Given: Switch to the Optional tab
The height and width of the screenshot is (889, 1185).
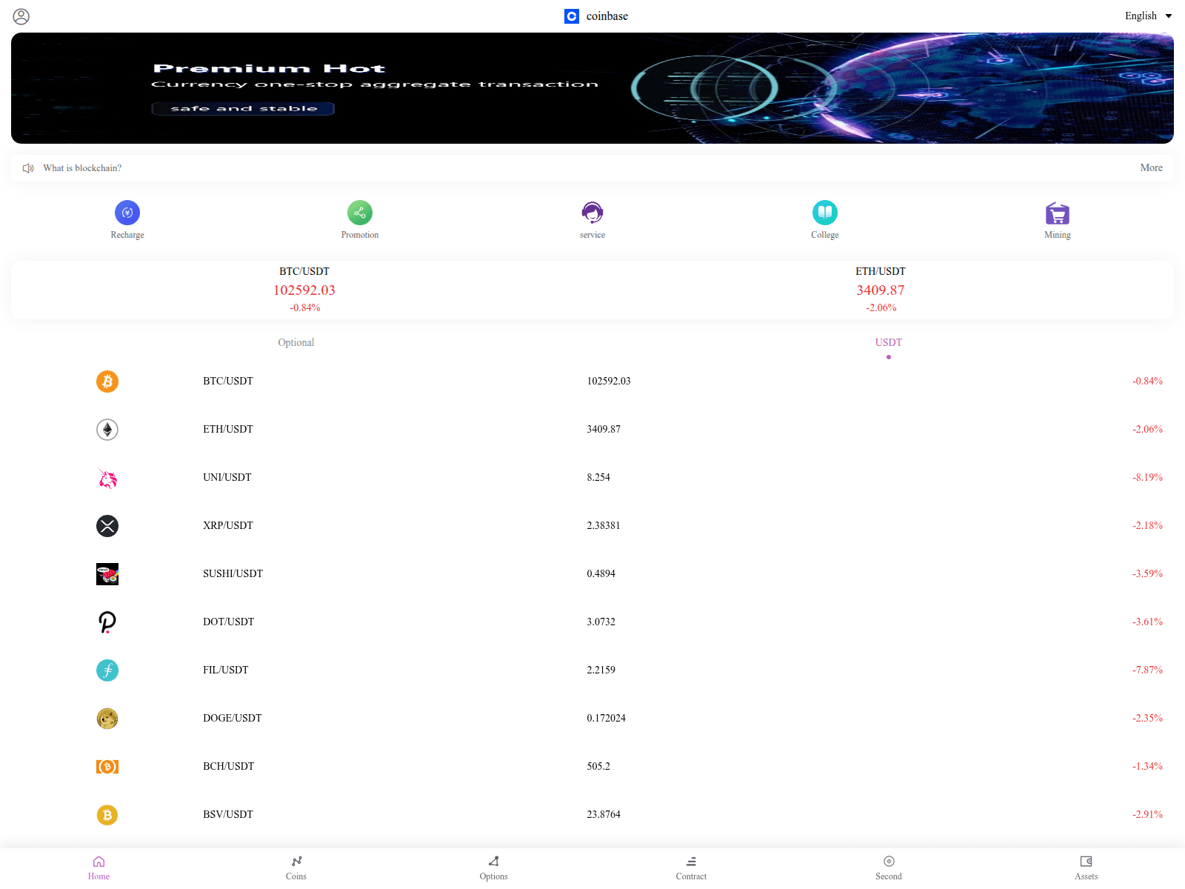Looking at the screenshot, I should point(296,342).
